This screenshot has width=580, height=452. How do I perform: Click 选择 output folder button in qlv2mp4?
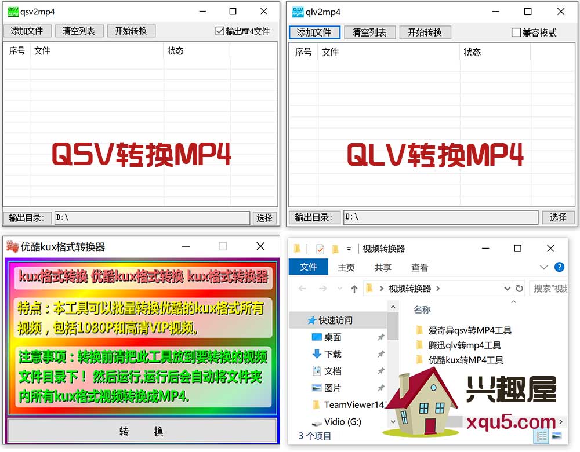coord(558,217)
